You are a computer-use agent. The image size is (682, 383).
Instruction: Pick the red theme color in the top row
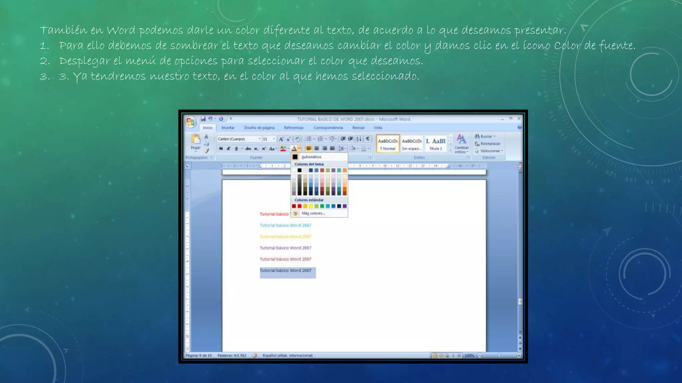pyautogui.click(x=322, y=170)
